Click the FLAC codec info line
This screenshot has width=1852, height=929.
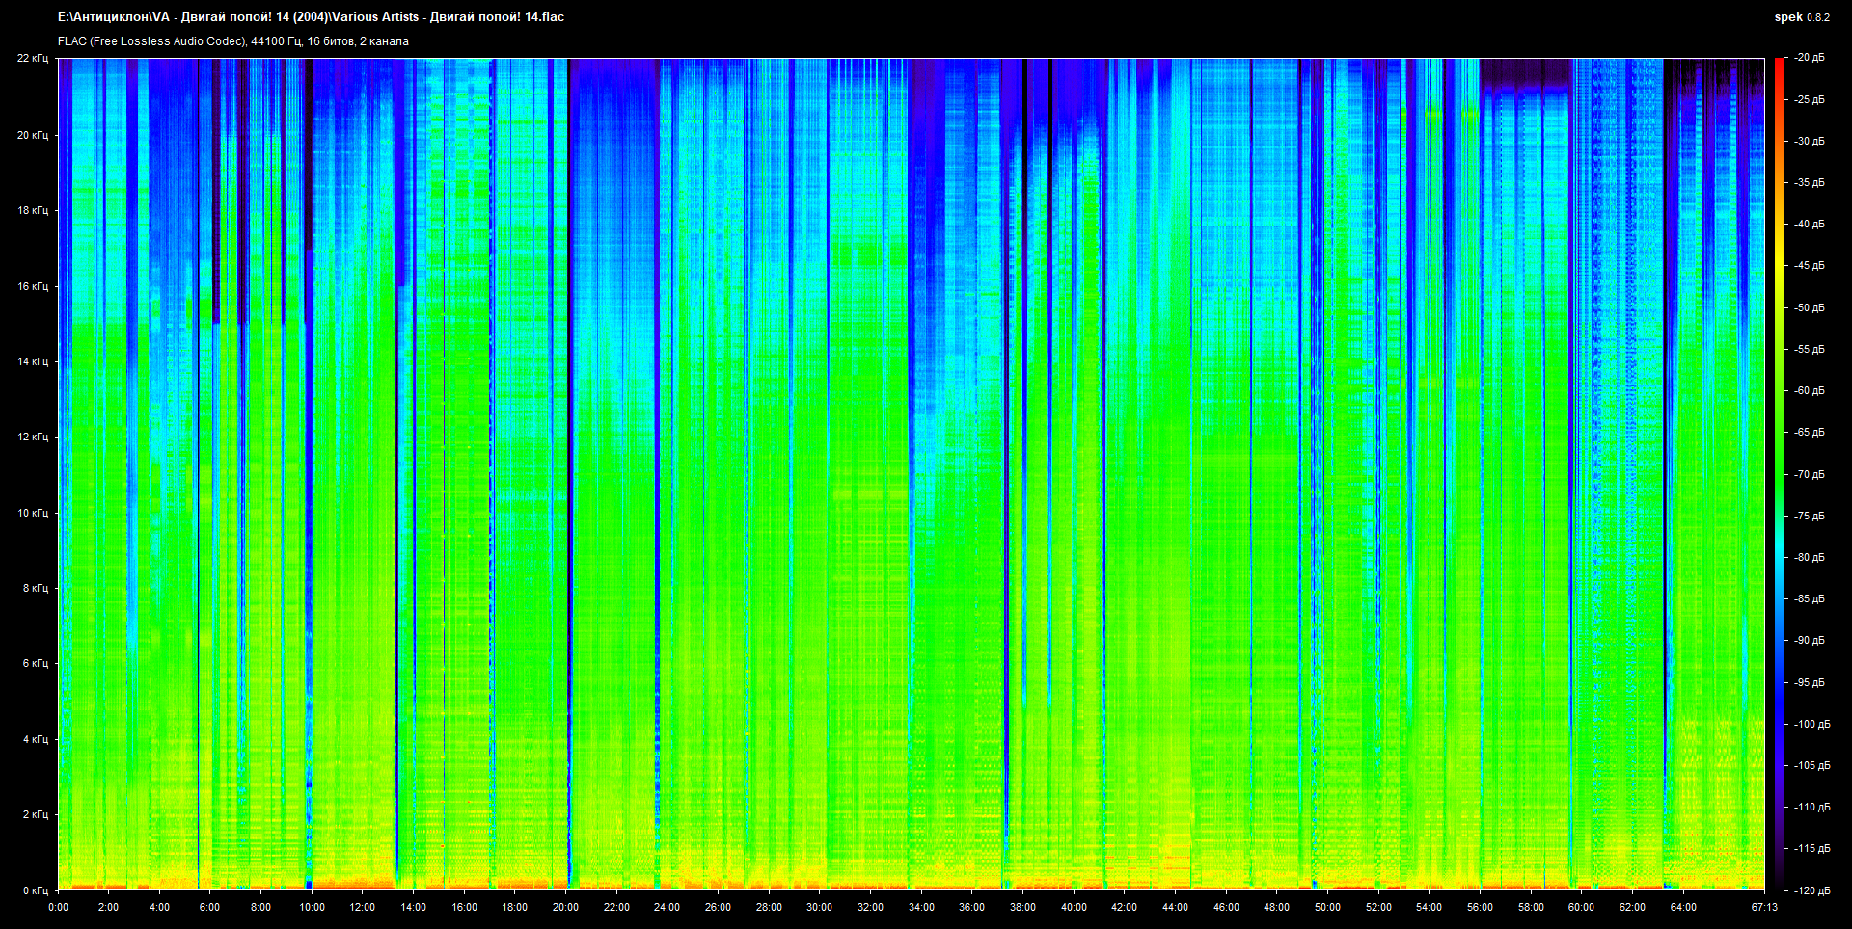pos(233,41)
